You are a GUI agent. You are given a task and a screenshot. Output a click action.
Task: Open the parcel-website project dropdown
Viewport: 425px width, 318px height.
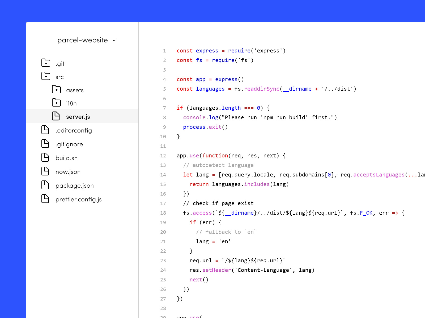point(114,40)
